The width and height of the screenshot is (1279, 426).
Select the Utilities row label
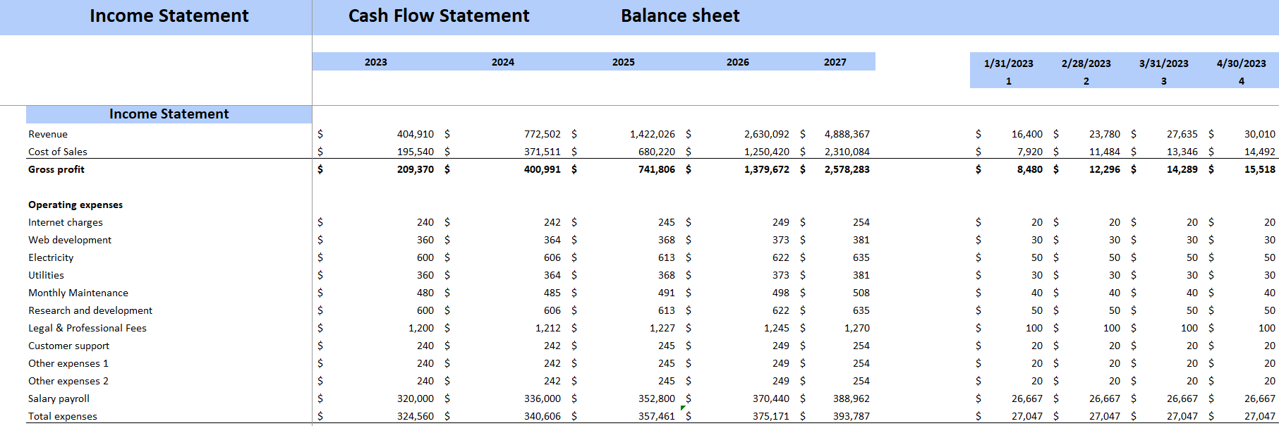pyautogui.click(x=46, y=275)
